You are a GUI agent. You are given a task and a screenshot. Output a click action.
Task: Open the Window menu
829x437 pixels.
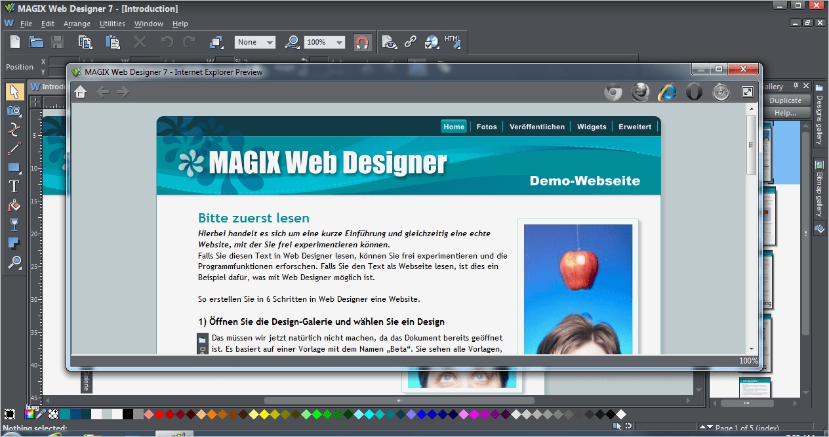[149, 24]
